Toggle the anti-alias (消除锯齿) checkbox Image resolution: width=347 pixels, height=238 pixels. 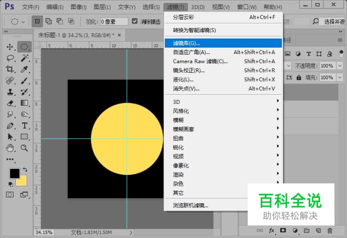point(134,21)
